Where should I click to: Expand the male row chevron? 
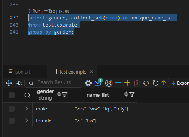coord(27,109)
